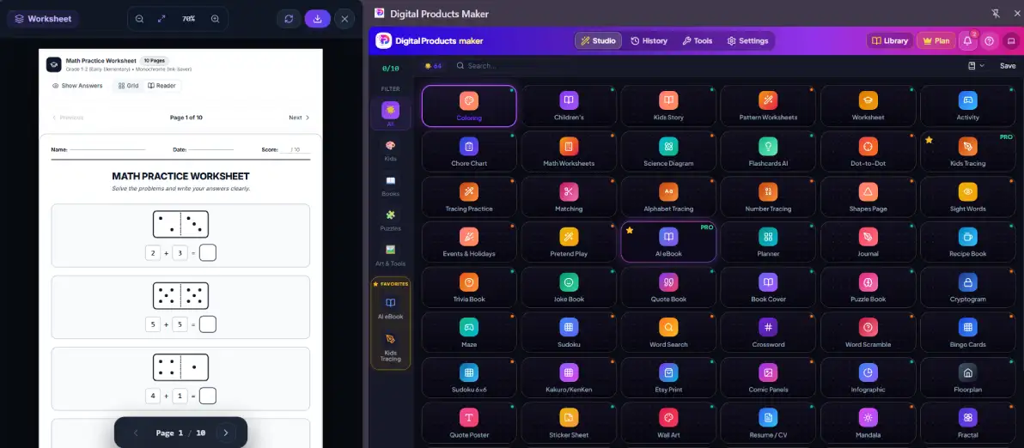Screen dimensions: 1024x448
Task: Open AI eBook from Favorites sidebar
Action: [x=391, y=308]
